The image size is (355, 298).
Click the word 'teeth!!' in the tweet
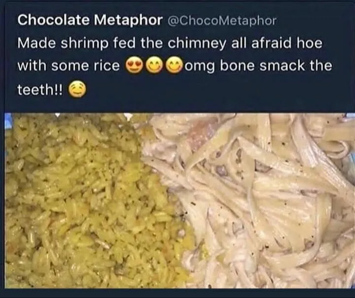[x=40, y=90]
